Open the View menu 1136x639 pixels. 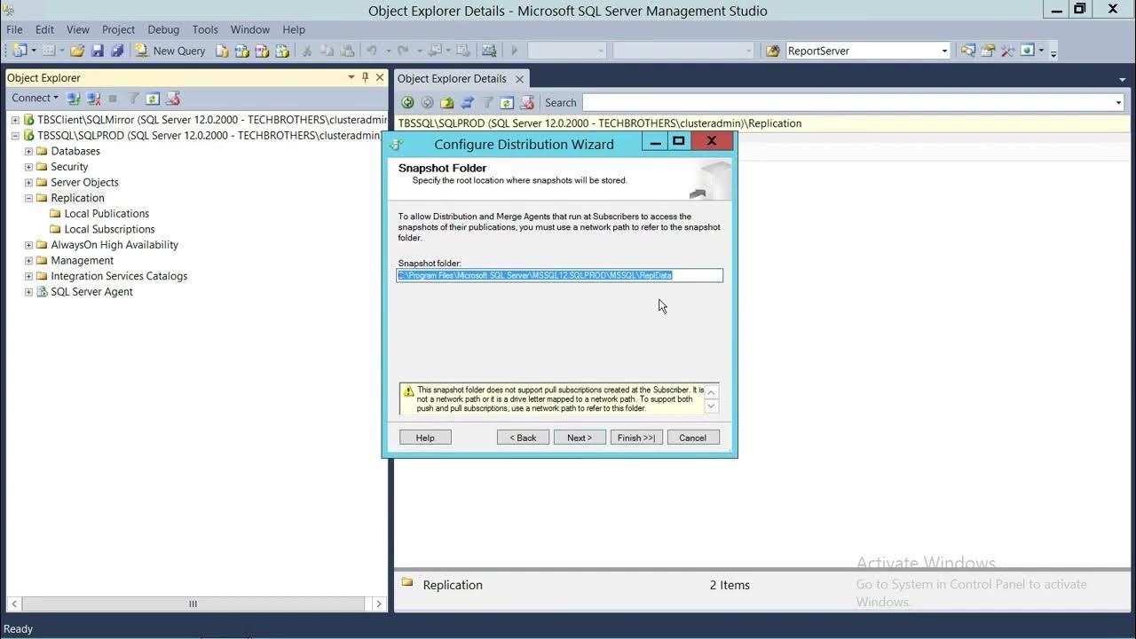point(78,29)
